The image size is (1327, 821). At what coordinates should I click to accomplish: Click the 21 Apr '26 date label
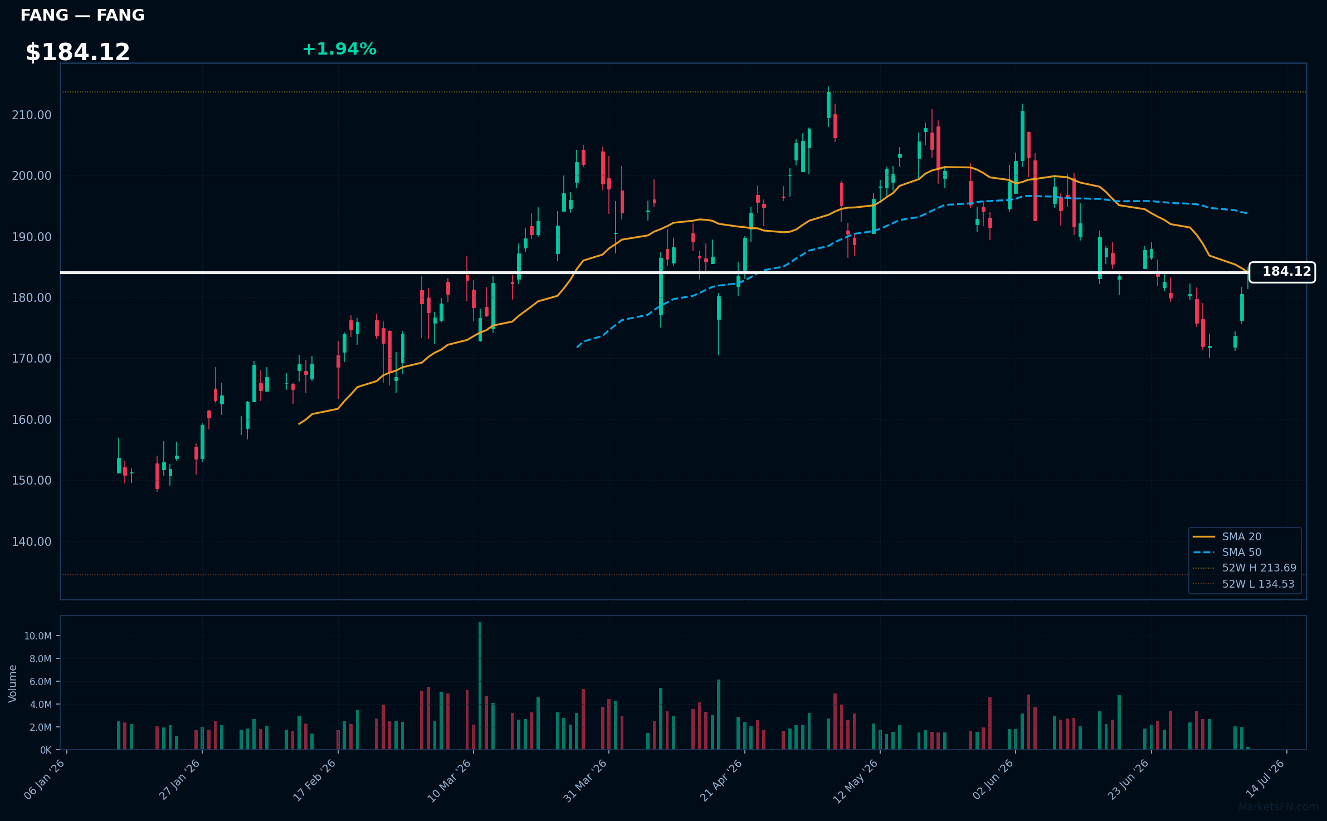point(721,780)
